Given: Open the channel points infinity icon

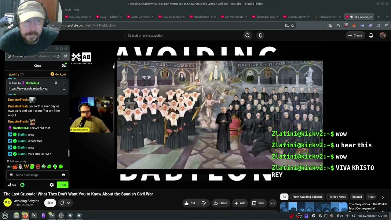Looking at the screenshot, I should [x=12, y=185].
